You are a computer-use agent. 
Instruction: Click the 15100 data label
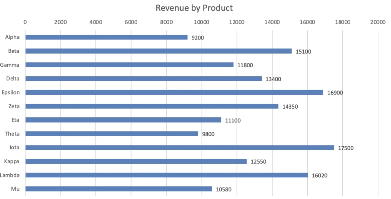(x=304, y=52)
